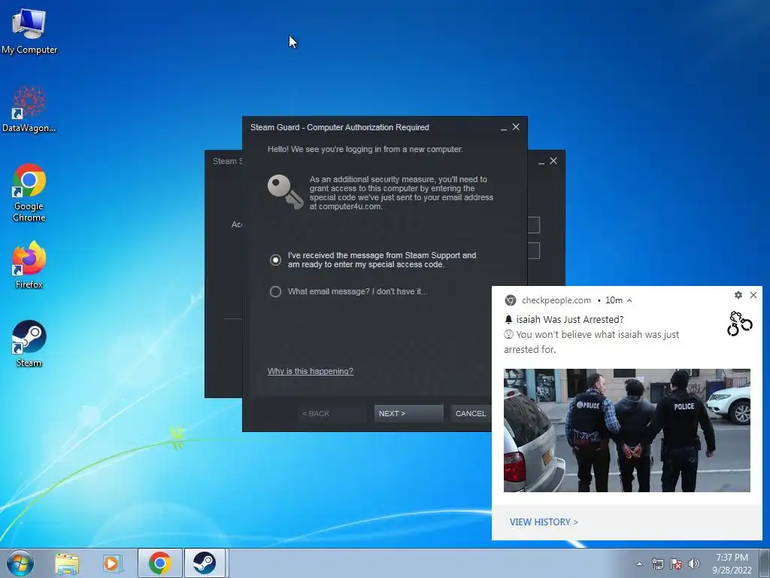Switch to Chrome in the taskbar
770x578 pixels.
(x=159, y=563)
